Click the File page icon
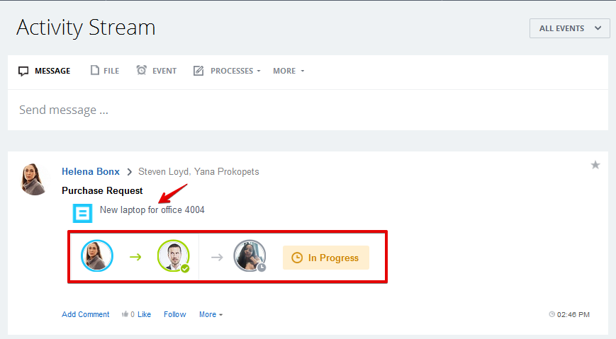This screenshot has height=339, width=616. 95,70
